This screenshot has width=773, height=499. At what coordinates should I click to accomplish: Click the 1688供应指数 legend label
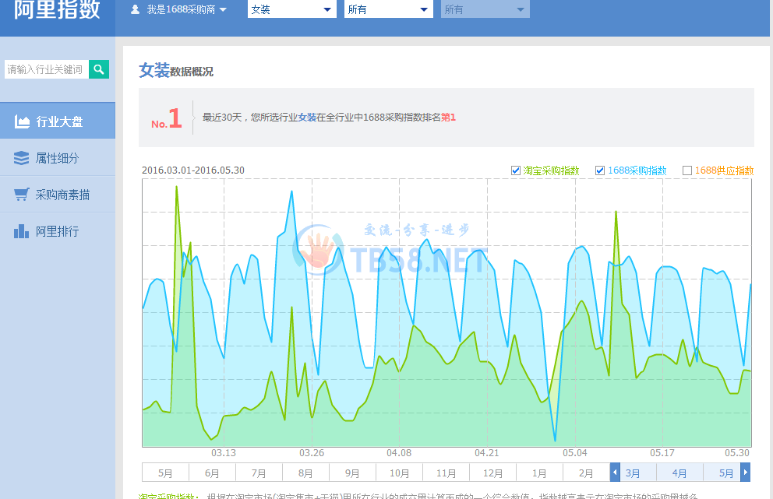tap(724, 170)
